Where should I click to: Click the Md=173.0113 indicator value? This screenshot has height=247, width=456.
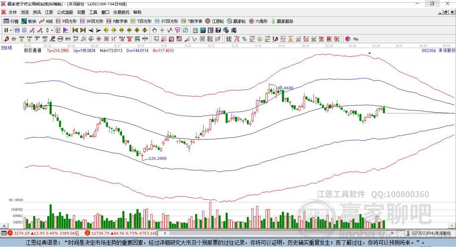point(111,51)
